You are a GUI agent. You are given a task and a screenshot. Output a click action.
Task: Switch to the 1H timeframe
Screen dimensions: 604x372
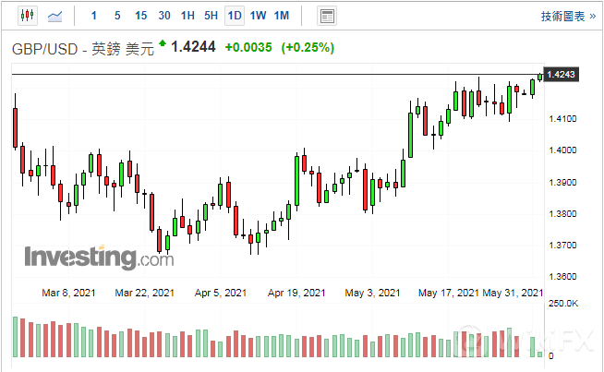pos(187,16)
